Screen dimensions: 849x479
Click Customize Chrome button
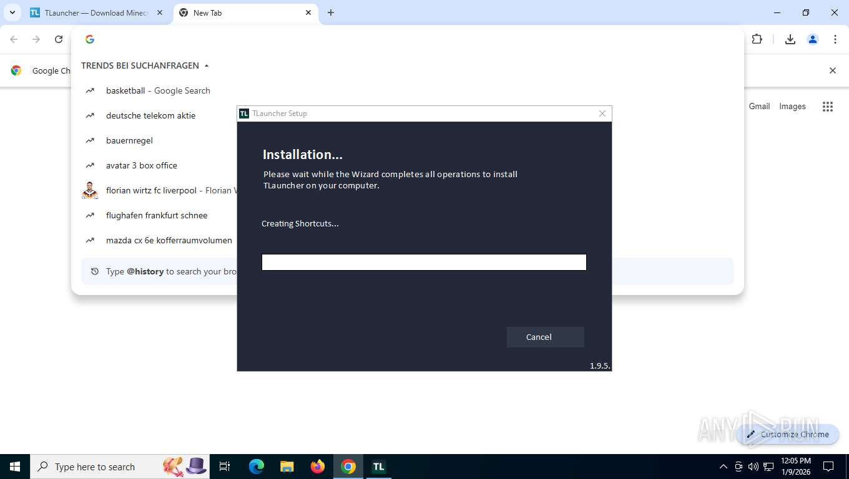(788, 434)
